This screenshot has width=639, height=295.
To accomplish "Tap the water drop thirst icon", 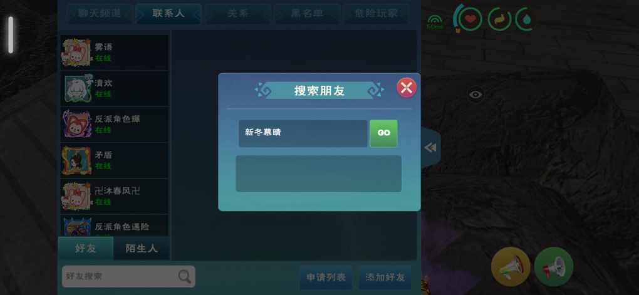I will [x=526, y=19].
